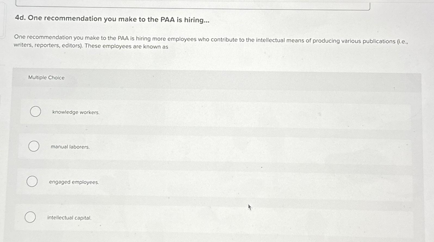Select the 'manual laborers' radio button
The width and height of the screenshot is (434, 242).
(33, 146)
